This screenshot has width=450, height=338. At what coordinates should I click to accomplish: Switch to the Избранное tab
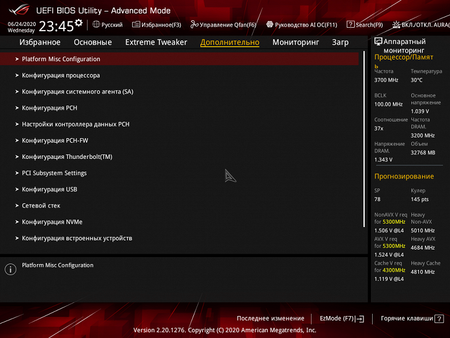click(x=40, y=42)
